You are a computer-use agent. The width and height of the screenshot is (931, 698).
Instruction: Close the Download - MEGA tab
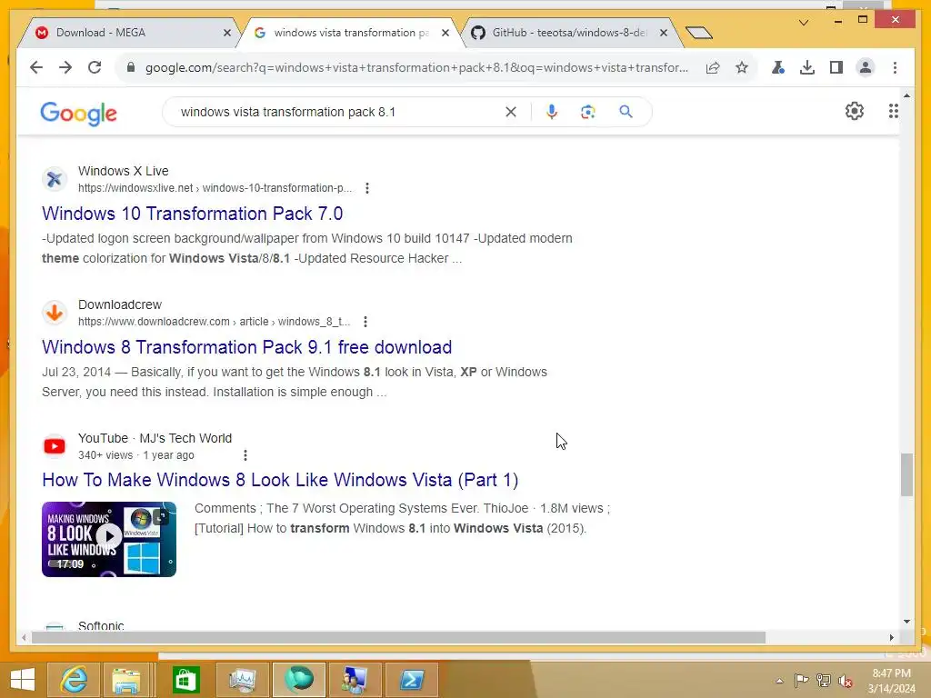point(227,34)
